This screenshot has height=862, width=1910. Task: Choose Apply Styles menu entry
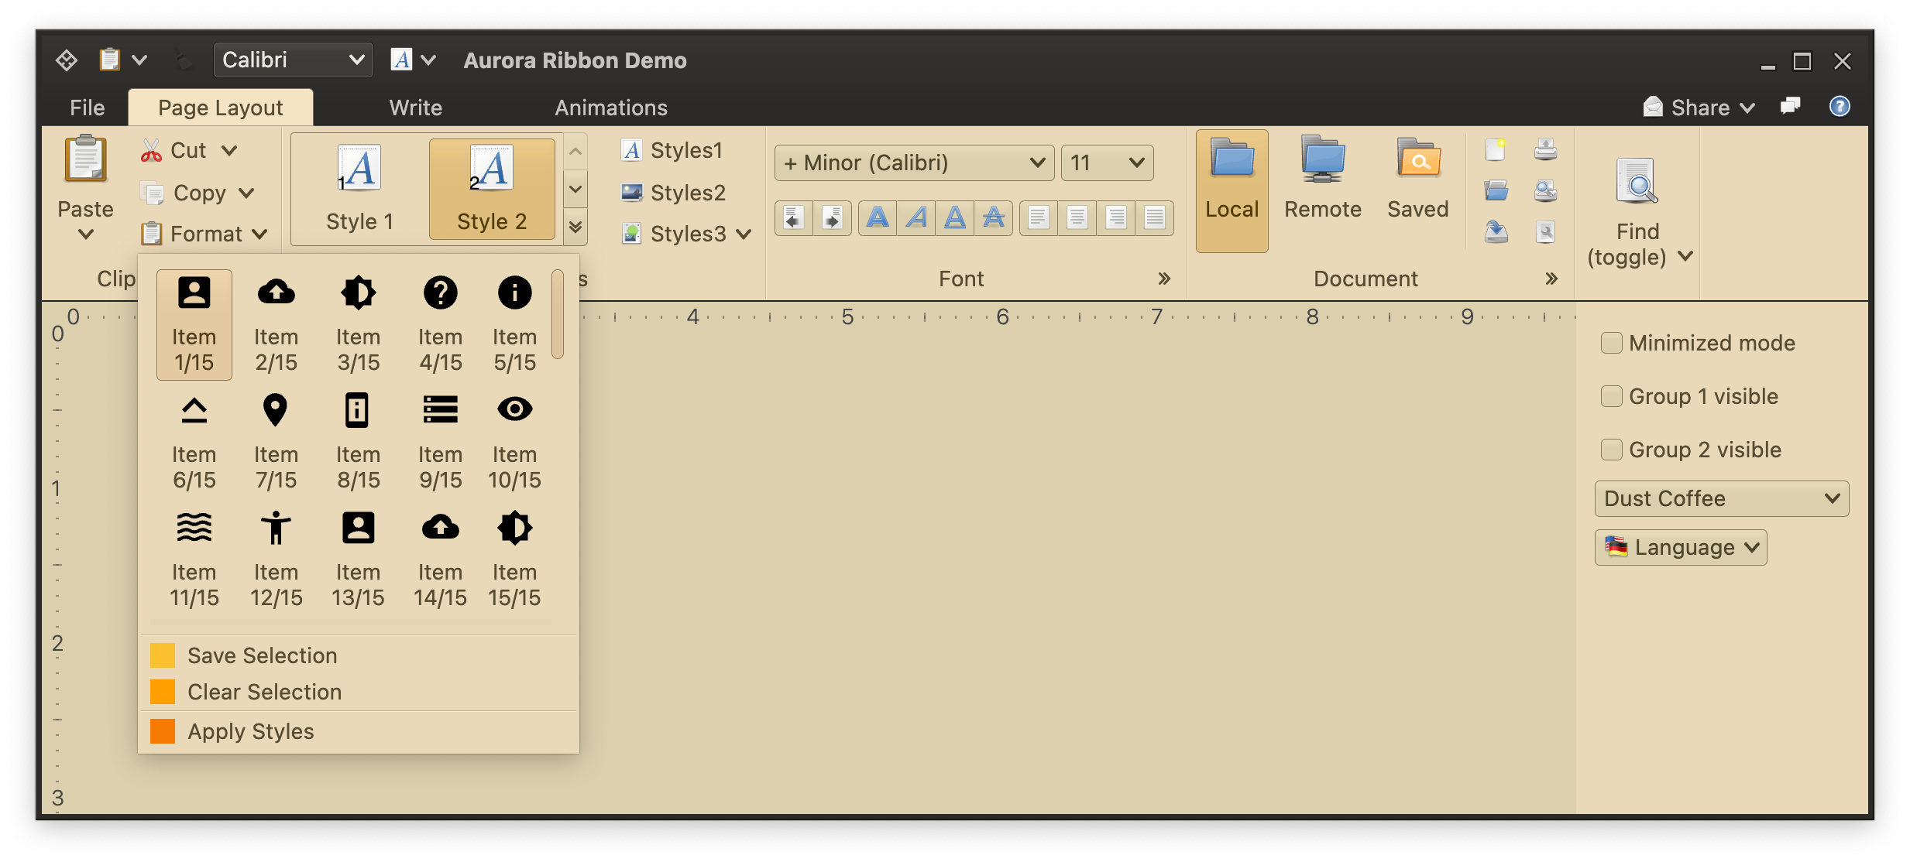[250, 731]
